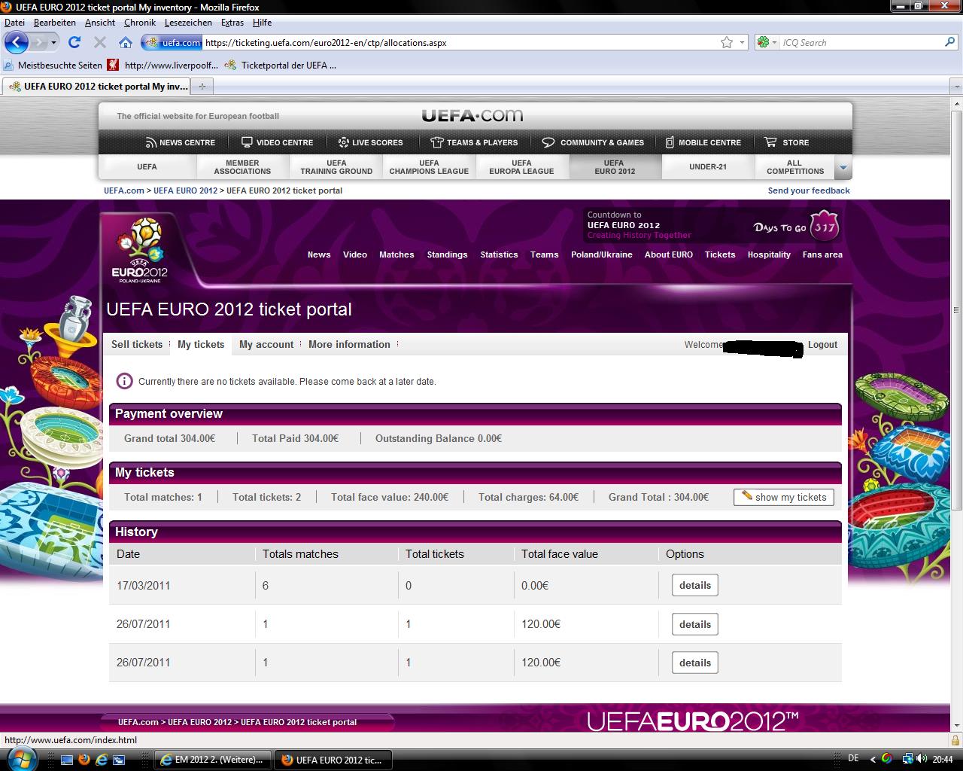Open the Chronik menu
This screenshot has height=771, width=963.
(140, 23)
